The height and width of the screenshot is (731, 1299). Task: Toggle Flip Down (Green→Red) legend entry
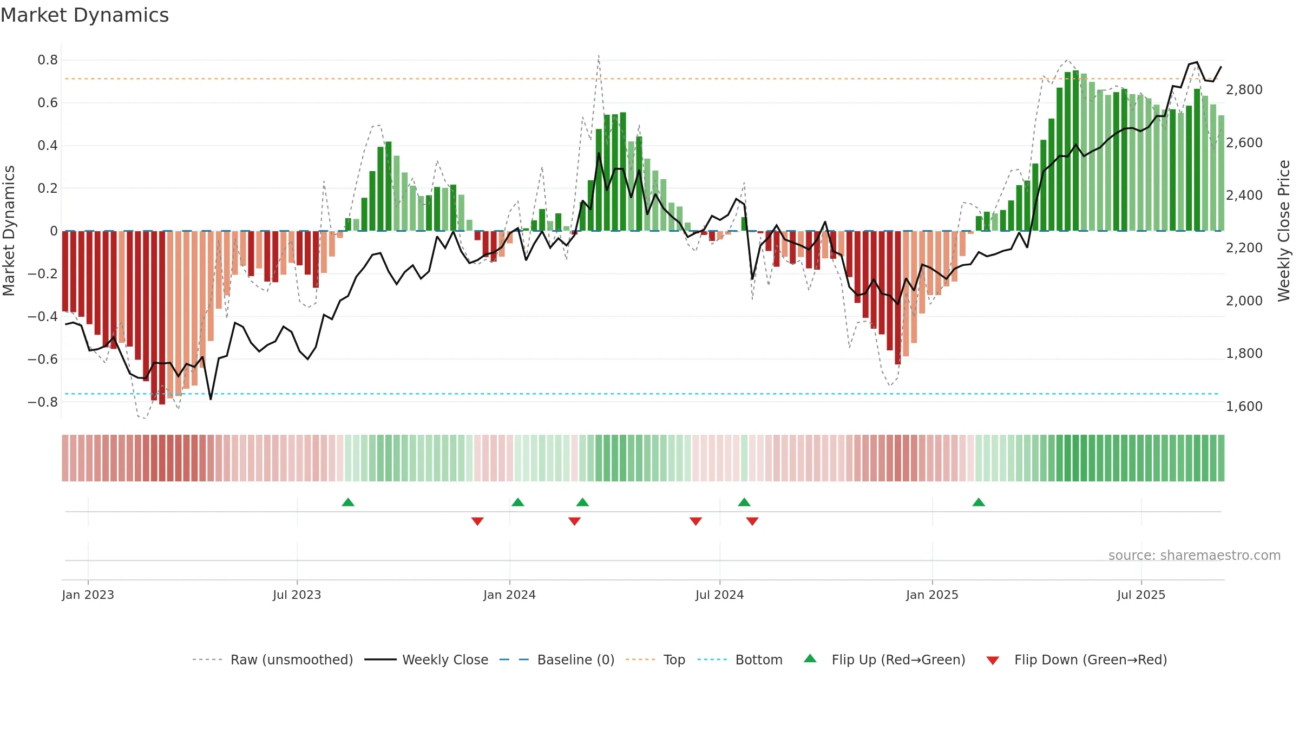[1077, 660]
